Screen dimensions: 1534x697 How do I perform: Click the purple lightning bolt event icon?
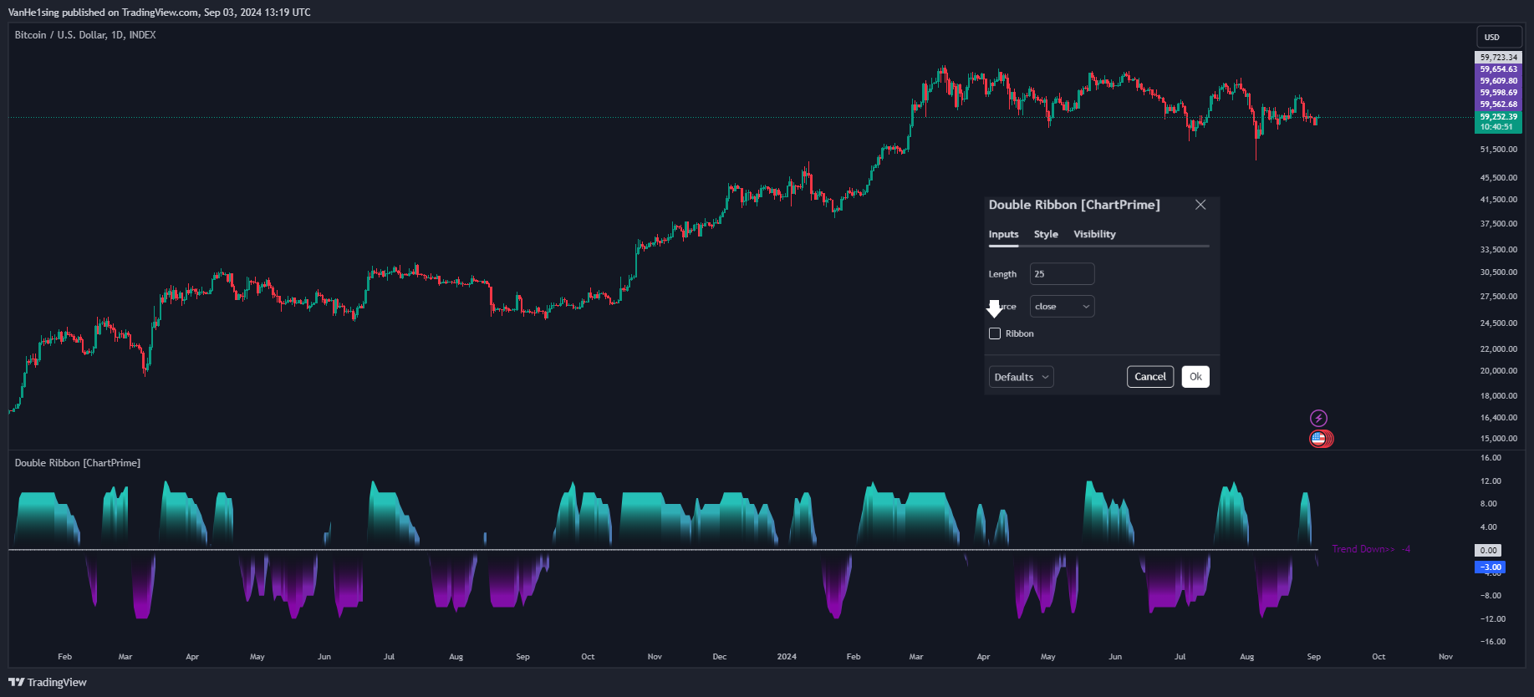[x=1318, y=418]
